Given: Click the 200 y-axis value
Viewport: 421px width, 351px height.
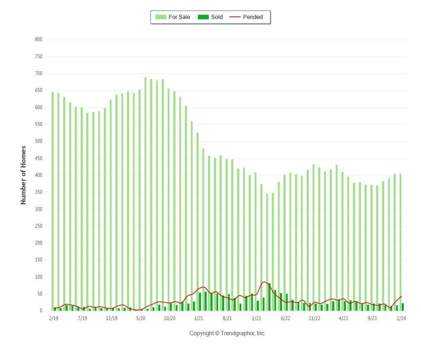Looking at the screenshot, I should [x=39, y=243].
